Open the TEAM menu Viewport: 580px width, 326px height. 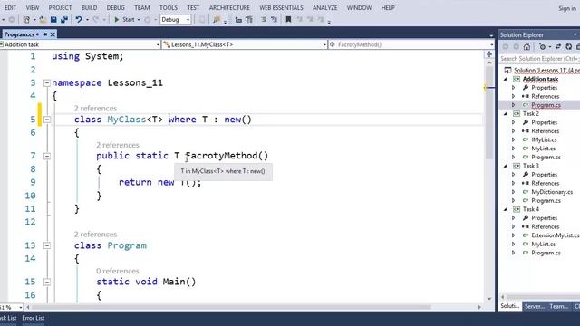(142, 8)
